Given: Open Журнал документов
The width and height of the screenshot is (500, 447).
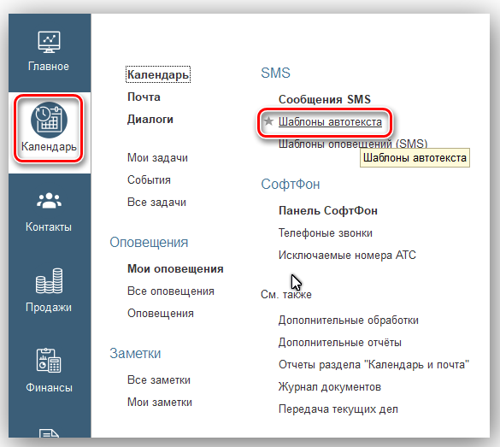Looking at the screenshot, I should (330, 387).
